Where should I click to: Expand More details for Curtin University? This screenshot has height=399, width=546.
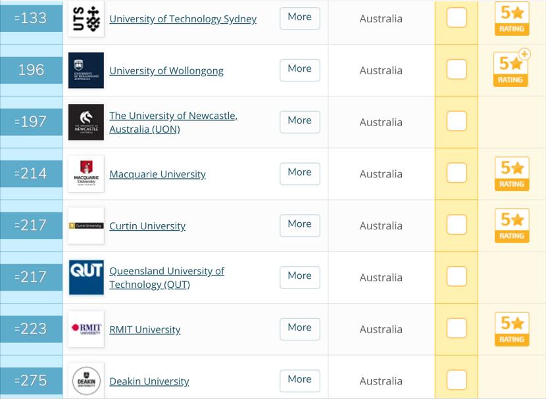click(300, 225)
